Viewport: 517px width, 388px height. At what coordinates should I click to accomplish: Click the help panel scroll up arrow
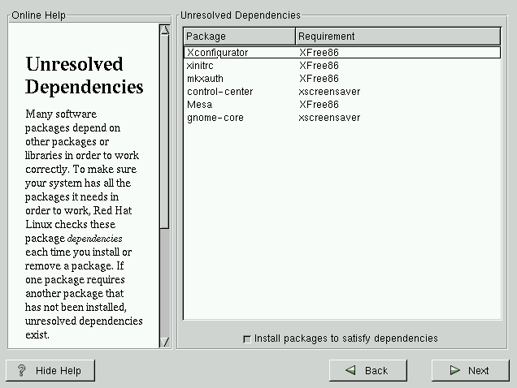164,30
